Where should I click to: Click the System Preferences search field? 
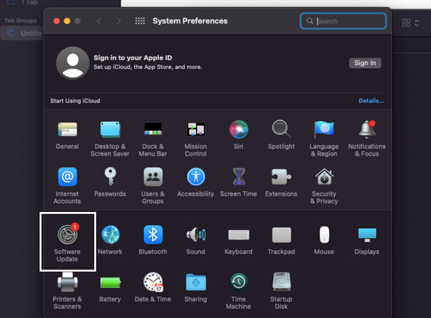tap(343, 21)
